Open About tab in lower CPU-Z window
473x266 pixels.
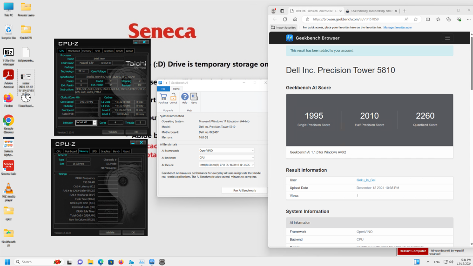pos(126,151)
